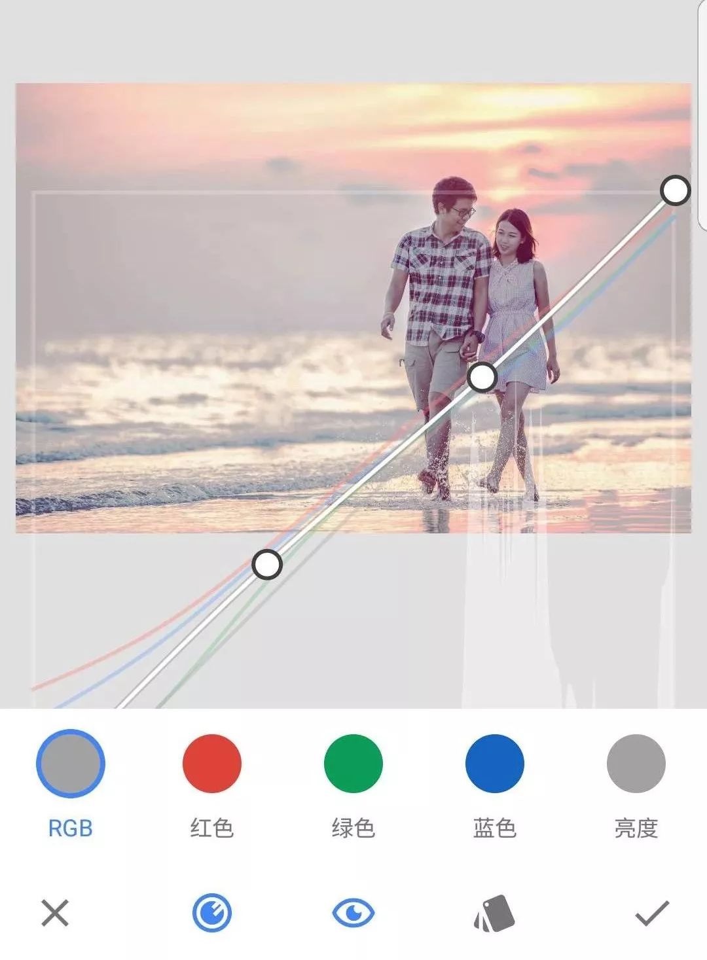Select the lower-left curve control point
Image resolution: width=707 pixels, height=960 pixels.
[x=267, y=564]
